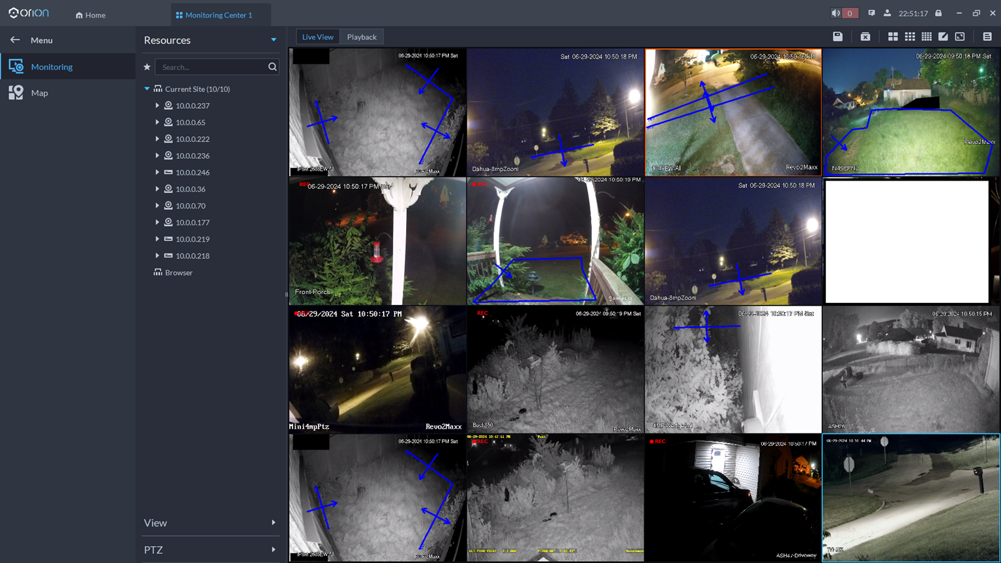Select the Mini4mpPtz camera feed

(x=377, y=369)
